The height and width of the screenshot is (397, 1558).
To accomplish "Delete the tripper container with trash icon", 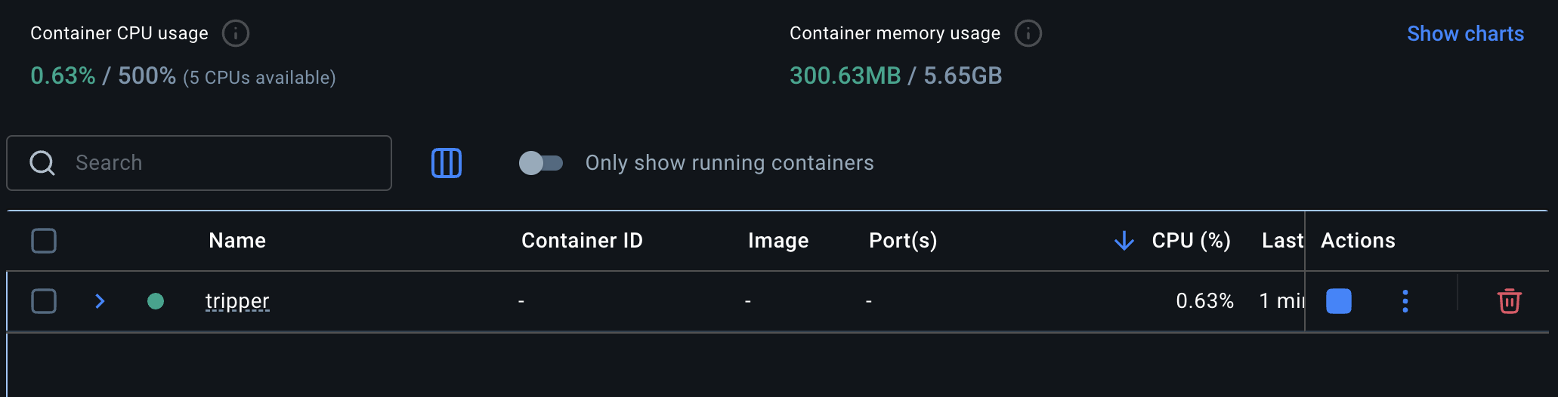I will click(1509, 301).
